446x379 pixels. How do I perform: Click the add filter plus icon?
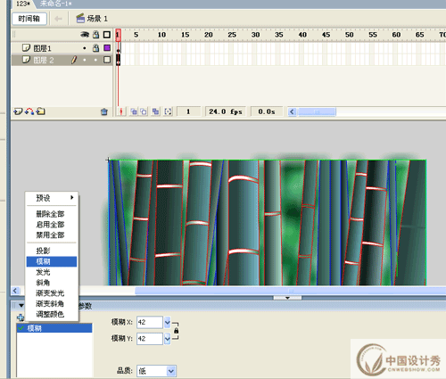point(21,317)
